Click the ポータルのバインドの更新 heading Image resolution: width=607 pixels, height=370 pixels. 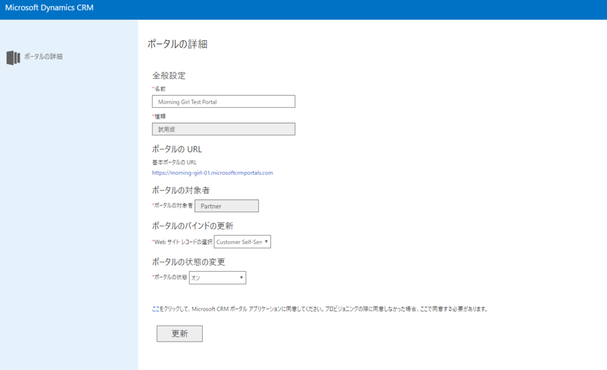coord(193,226)
